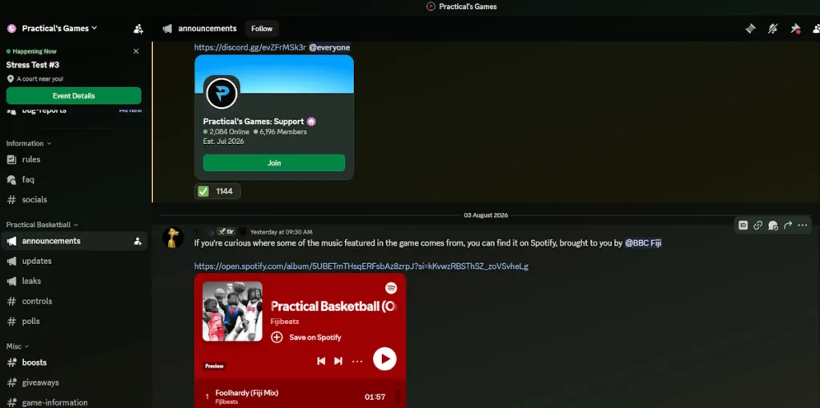Forward the message with the arrow icon

pyautogui.click(x=788, y=225)
